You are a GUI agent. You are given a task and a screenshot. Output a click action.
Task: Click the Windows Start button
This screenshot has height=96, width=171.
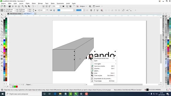pyautogui.click(x=2, y=94)
